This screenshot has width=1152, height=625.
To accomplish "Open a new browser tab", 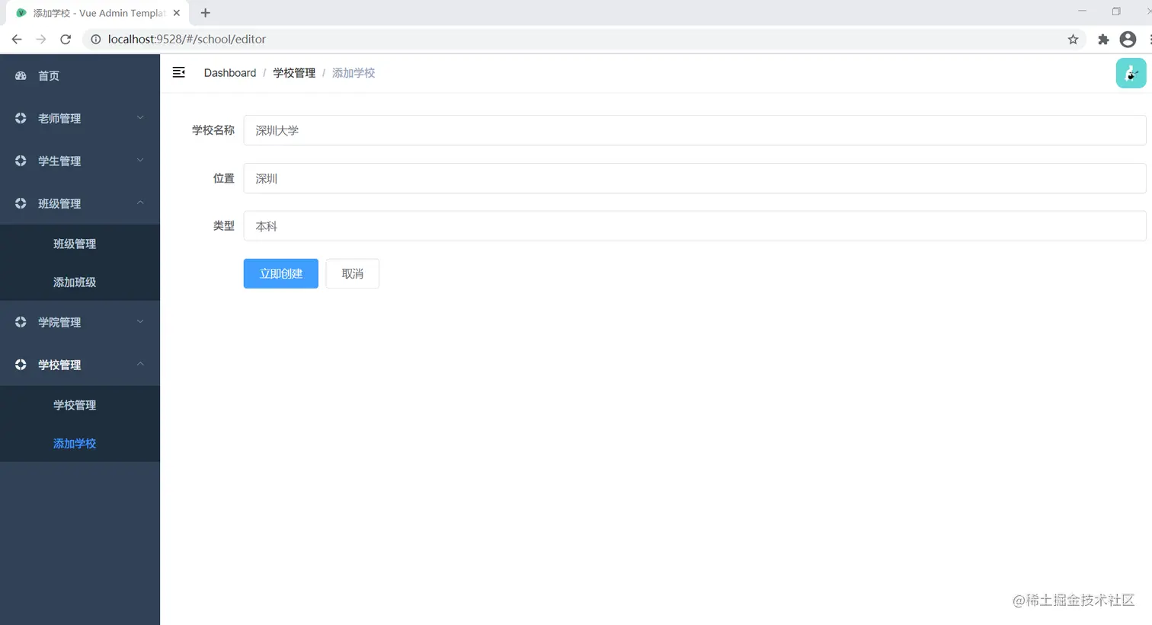I will tap(205, 13).
